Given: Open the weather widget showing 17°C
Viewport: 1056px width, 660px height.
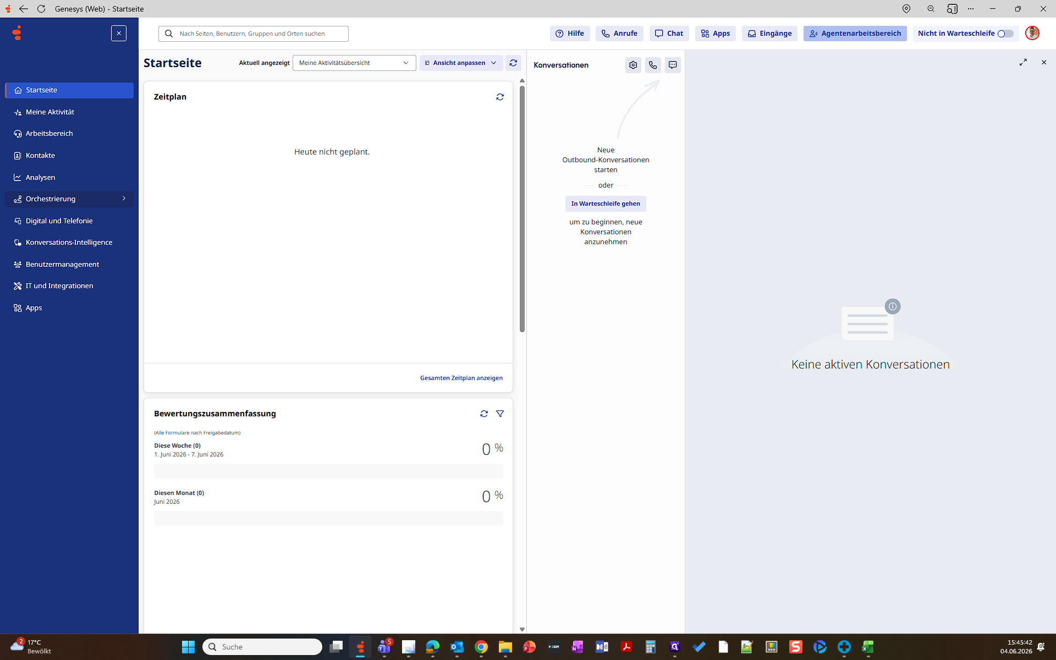Looking at the screenshot, I should 32,647.
